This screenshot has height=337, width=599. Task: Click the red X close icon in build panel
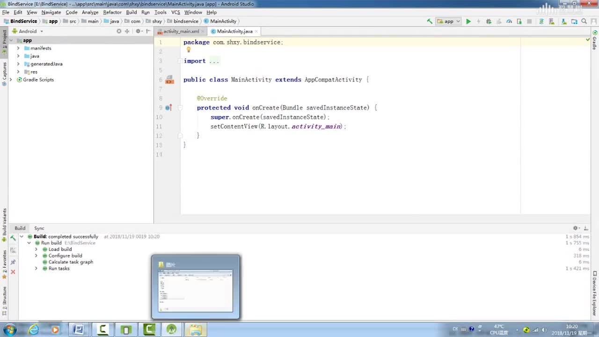13,272
